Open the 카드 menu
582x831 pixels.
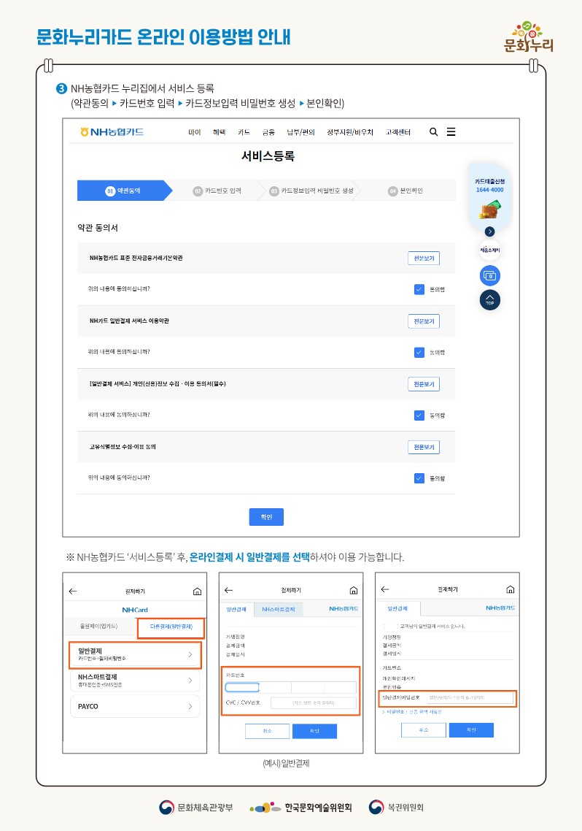(x=244, y=132)
